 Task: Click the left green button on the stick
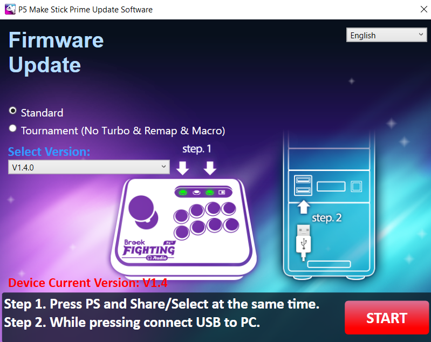click(x=183, y=192)
